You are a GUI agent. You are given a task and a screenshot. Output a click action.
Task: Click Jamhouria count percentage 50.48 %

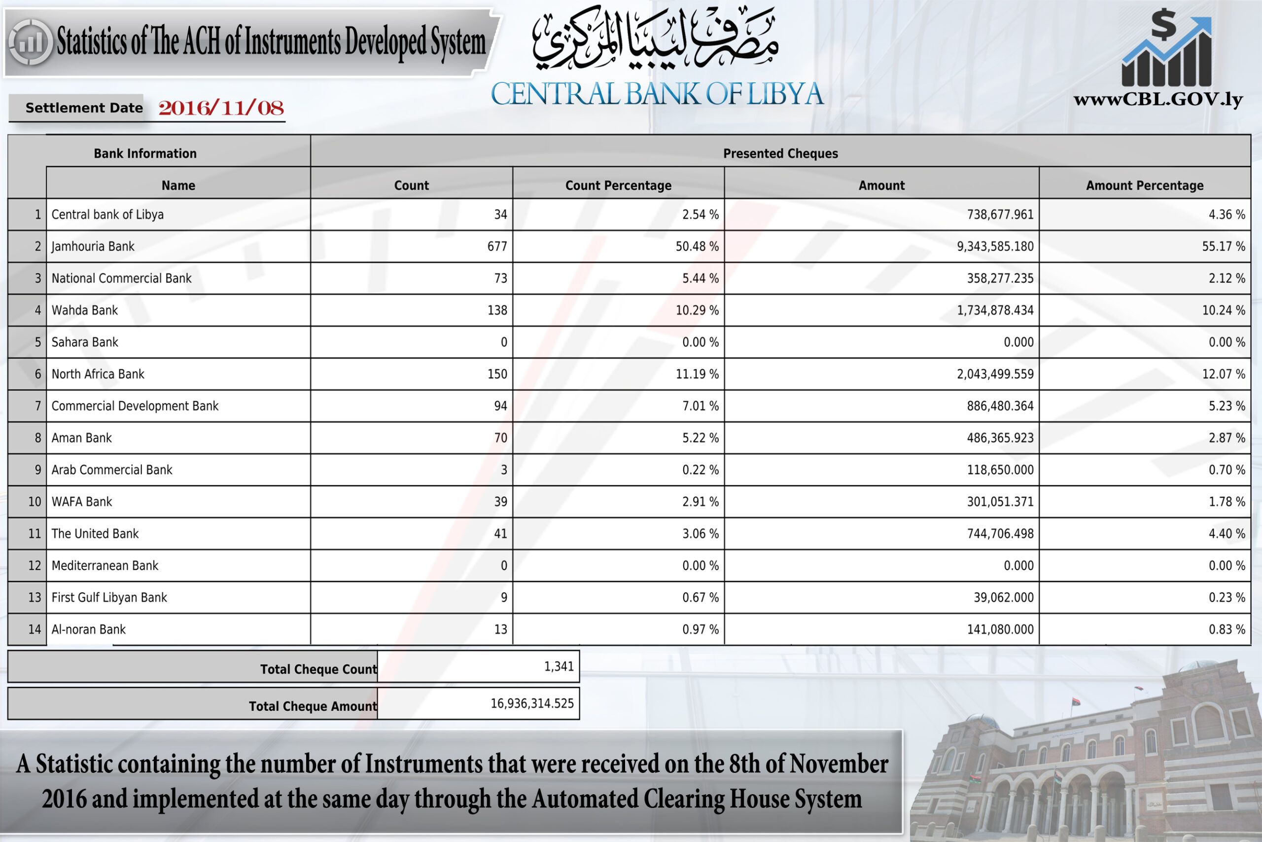click(697, 247)
